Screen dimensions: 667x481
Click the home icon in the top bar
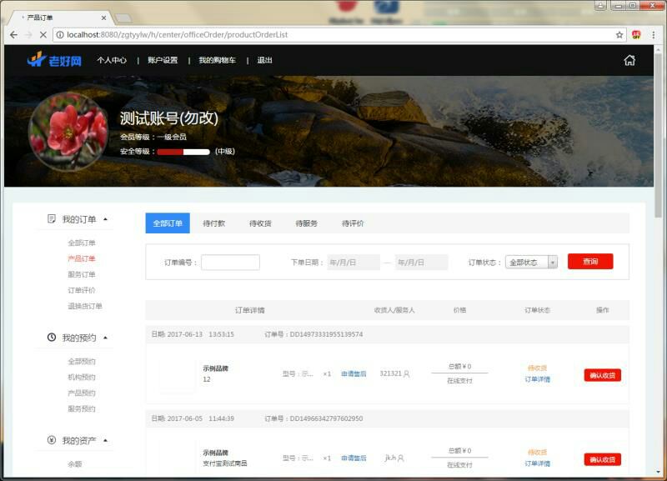pos(629,60)
